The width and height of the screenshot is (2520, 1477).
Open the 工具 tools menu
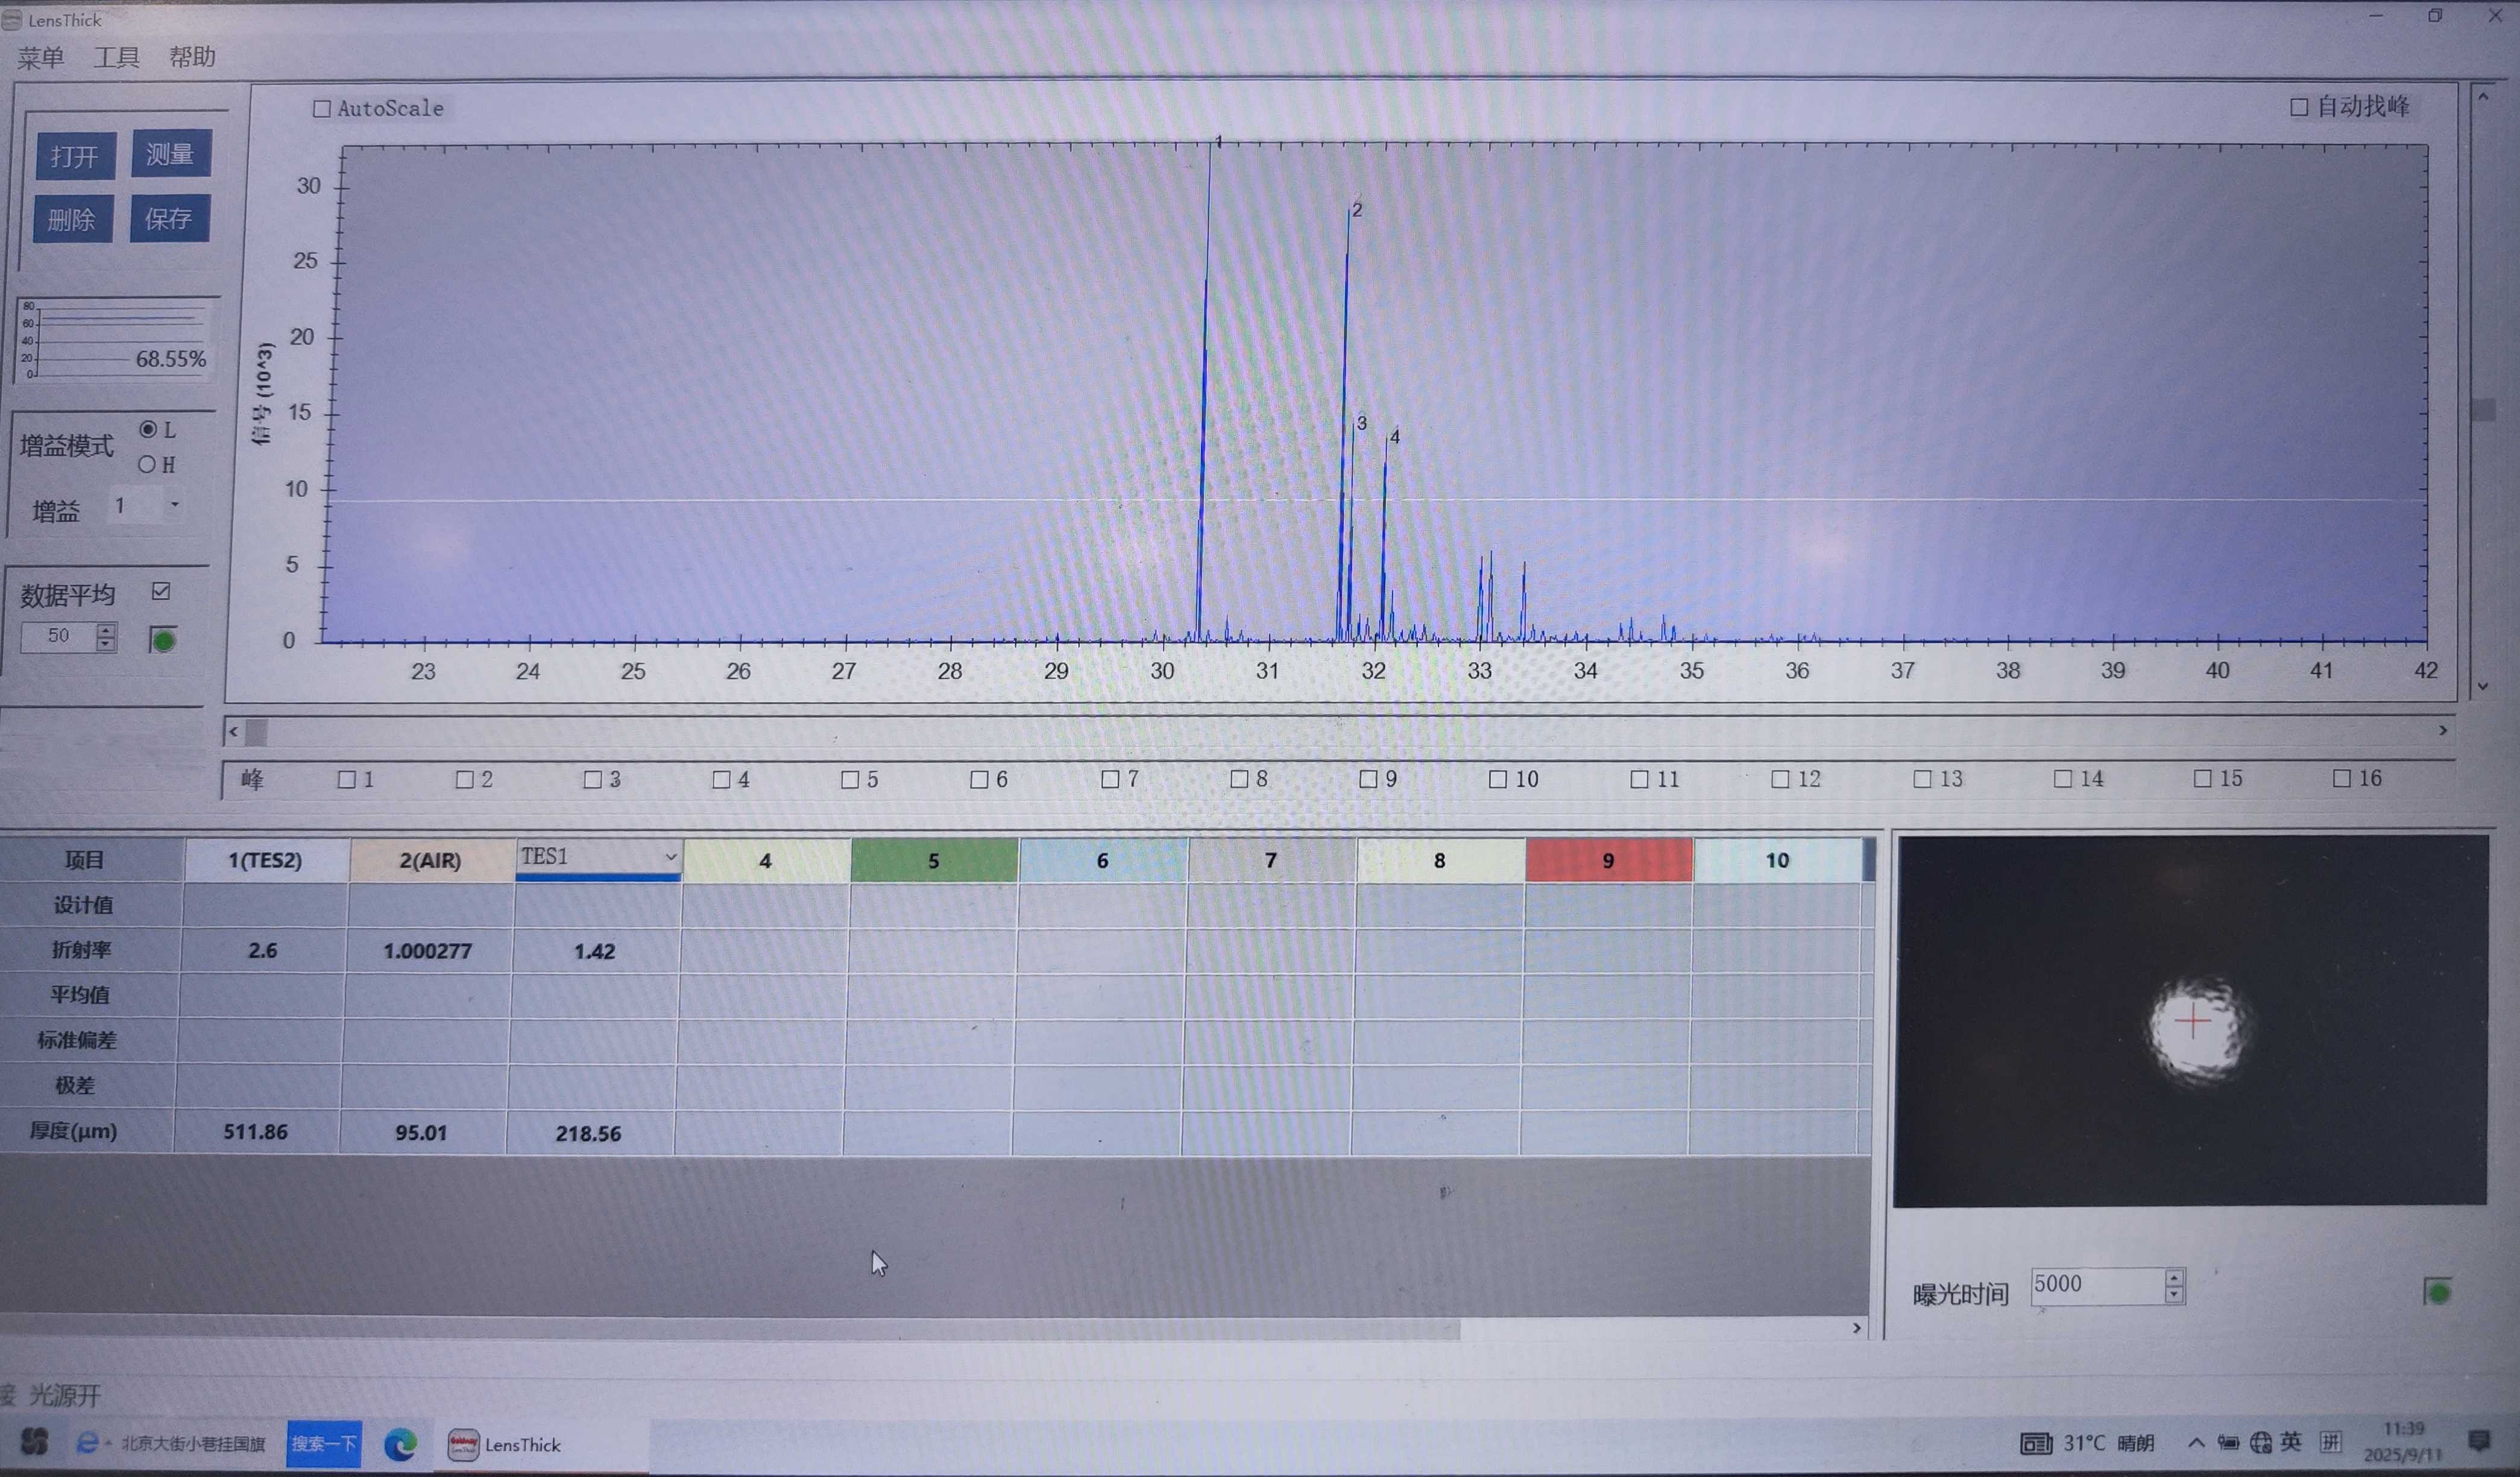pos(116,57)
